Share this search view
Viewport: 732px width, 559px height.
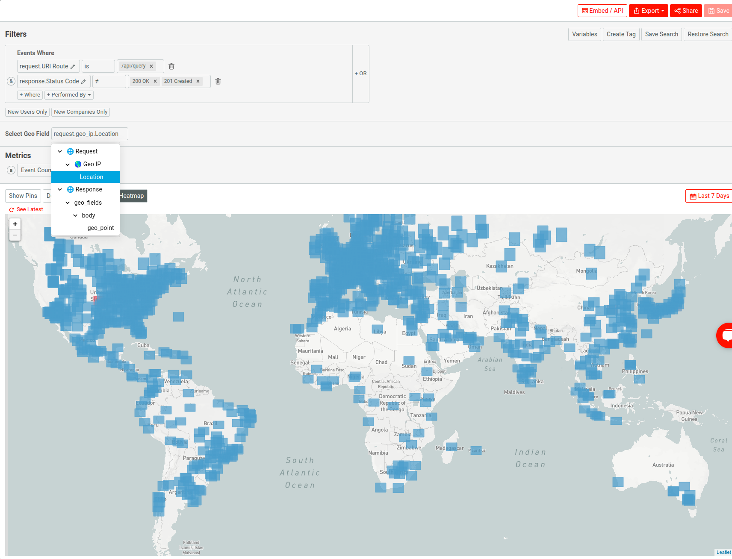(685, 11)
